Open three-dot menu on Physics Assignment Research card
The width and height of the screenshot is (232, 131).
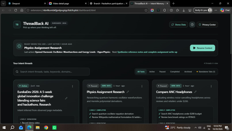[x=142, y=86]
